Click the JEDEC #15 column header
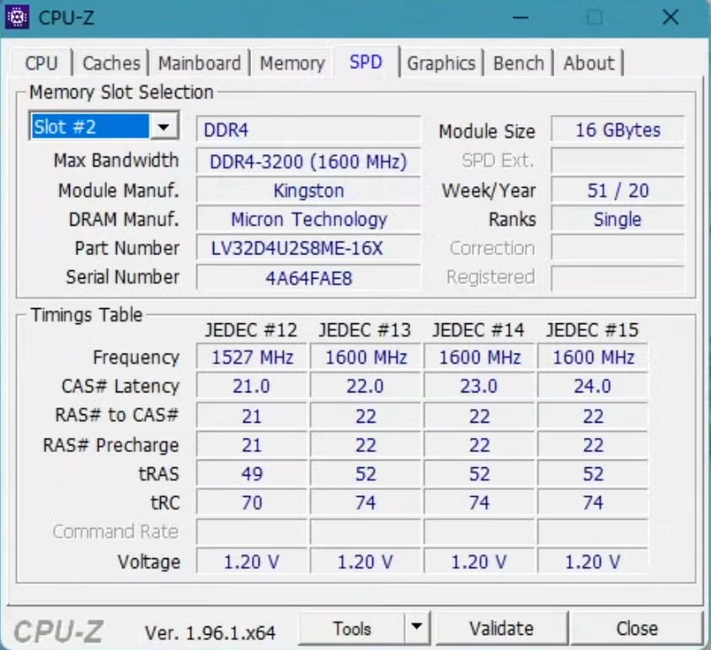This screenshot has width=711, height=650. [592, 330]
